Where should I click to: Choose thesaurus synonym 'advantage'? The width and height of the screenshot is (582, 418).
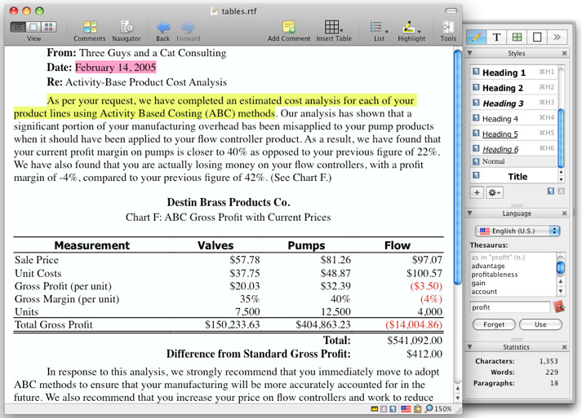[488, 266]
